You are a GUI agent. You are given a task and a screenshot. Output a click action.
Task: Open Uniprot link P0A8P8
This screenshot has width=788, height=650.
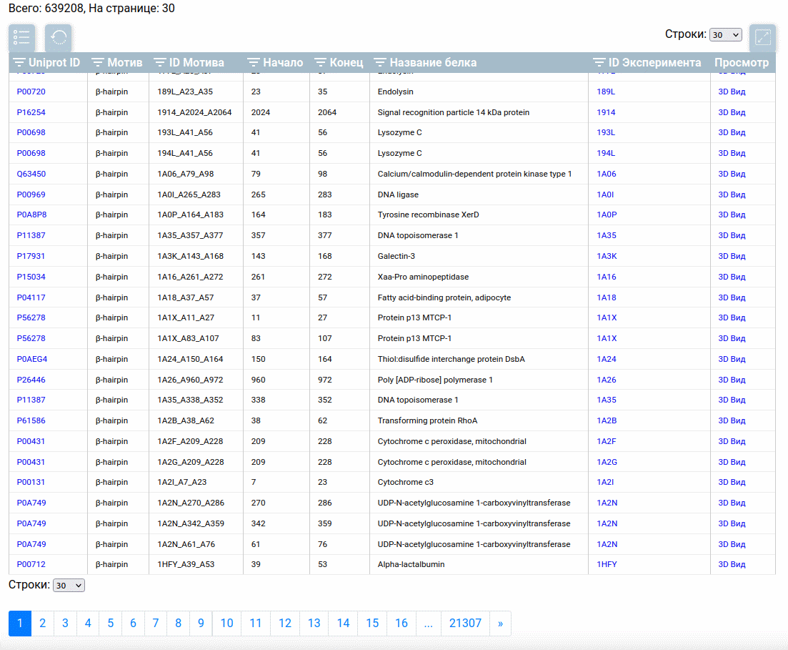tap(31, 215)
